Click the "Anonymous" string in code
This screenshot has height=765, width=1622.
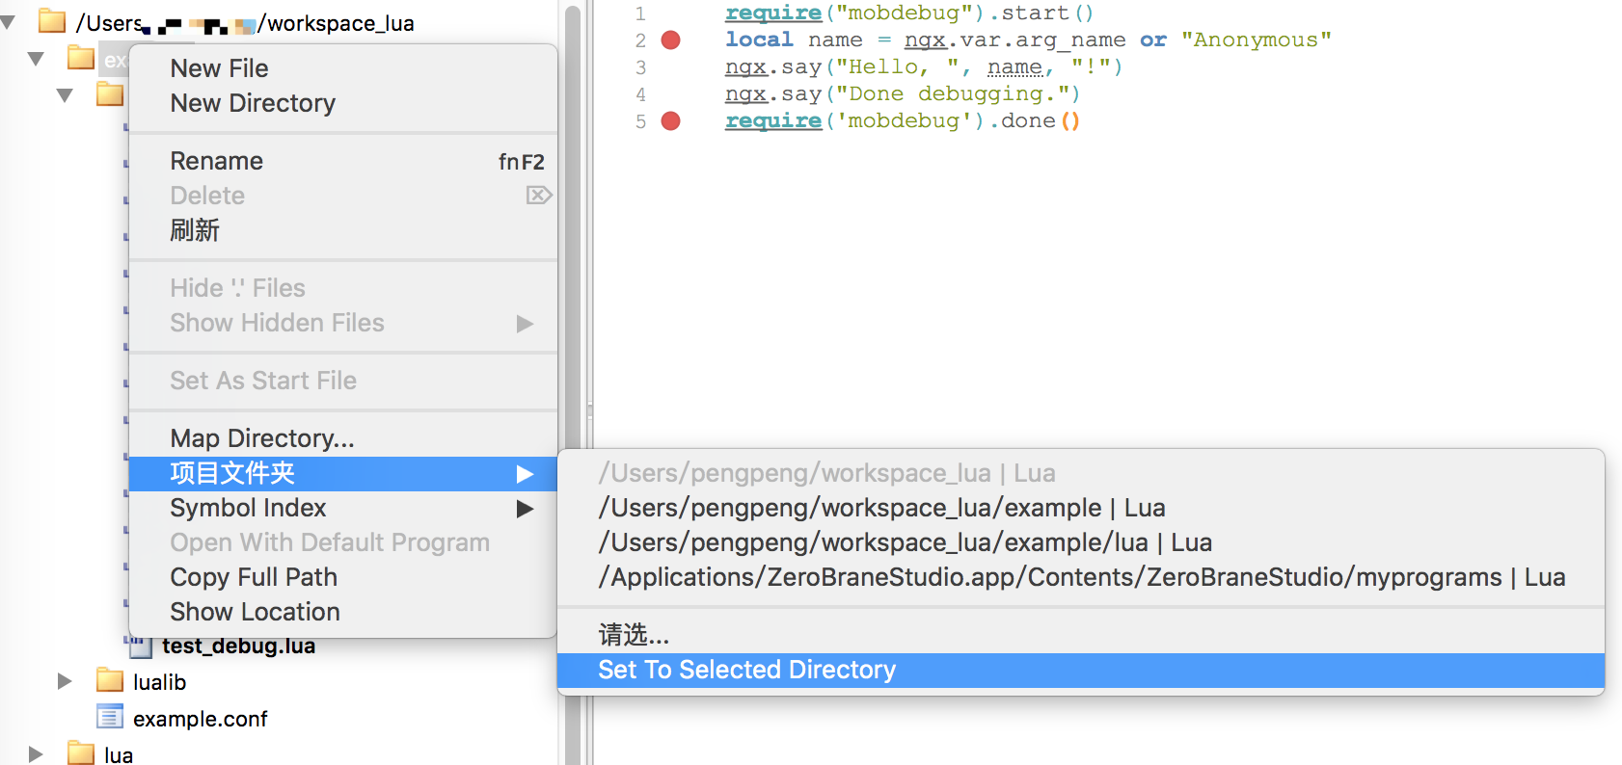pyautogui.click(x=1257, y=40)
